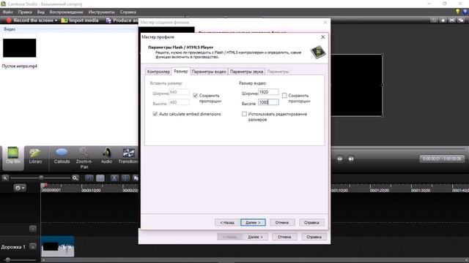Click the preview time counter display

pyautogui.click(x=442, y=159)
